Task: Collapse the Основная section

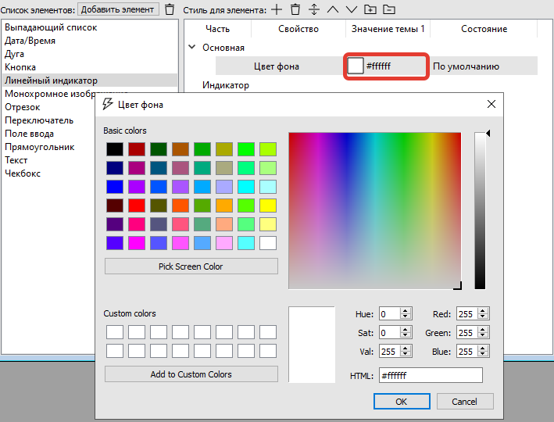Action: click(x=192, y=48)
